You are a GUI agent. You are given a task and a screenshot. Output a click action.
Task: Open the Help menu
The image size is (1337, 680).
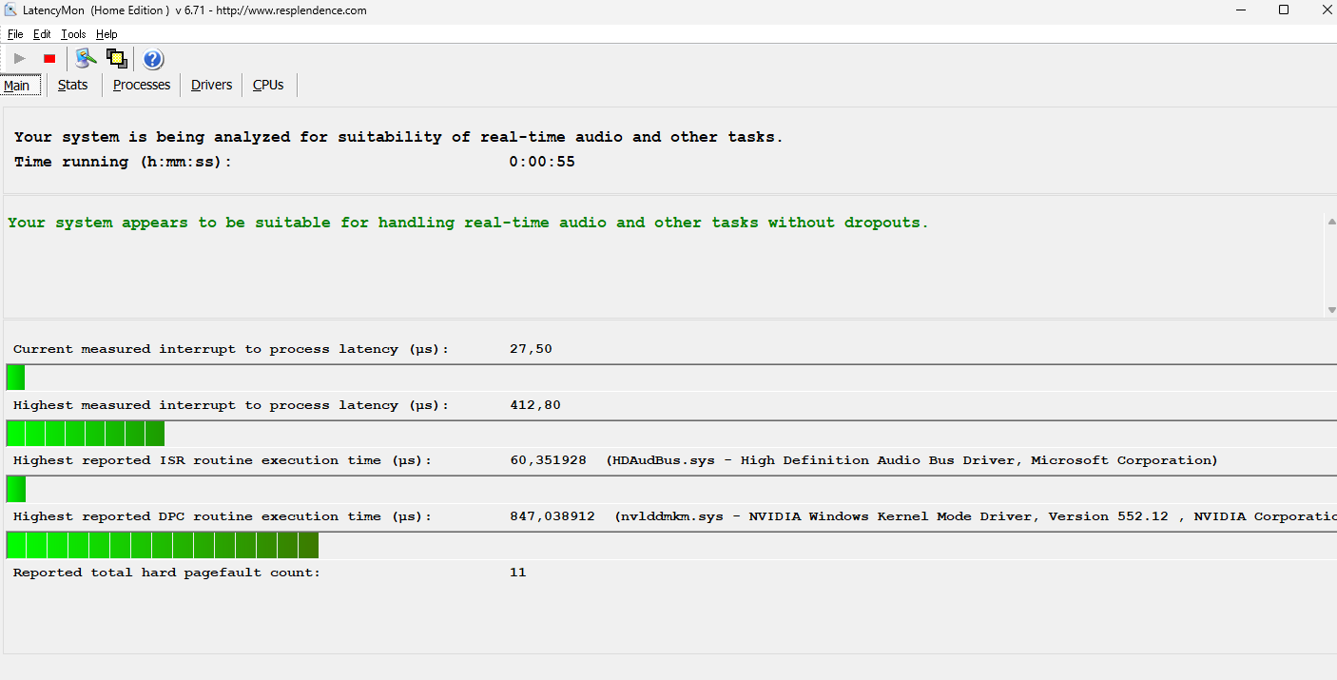pos(107,34)
